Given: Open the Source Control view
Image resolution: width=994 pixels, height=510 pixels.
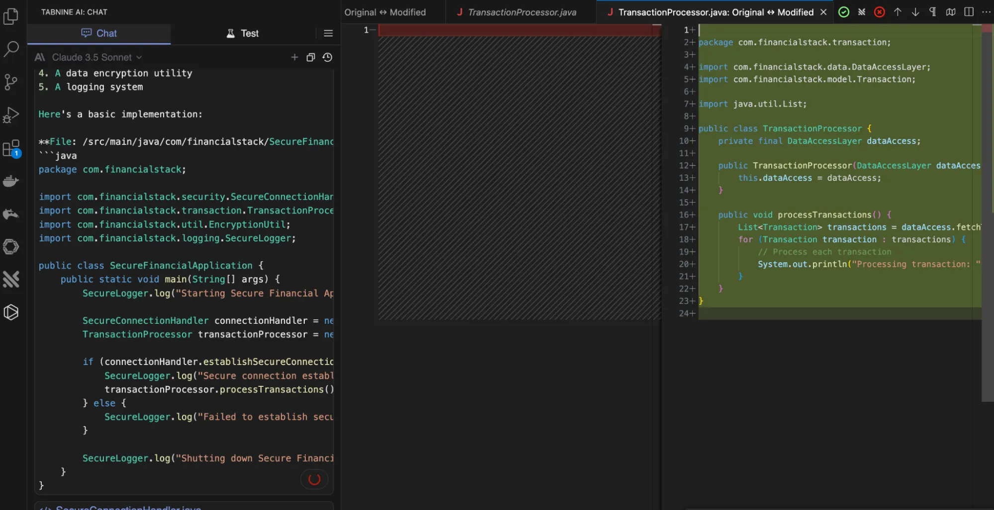Looking at the screenshot, I should pyautogui.click(x=11, y=82).
